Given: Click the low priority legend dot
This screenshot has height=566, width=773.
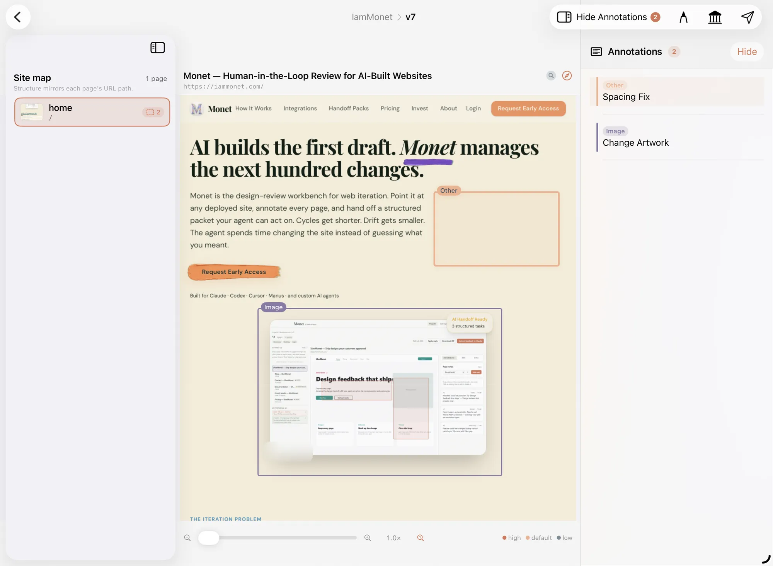Looking at the screenshot, I should [x=559, y=538].
